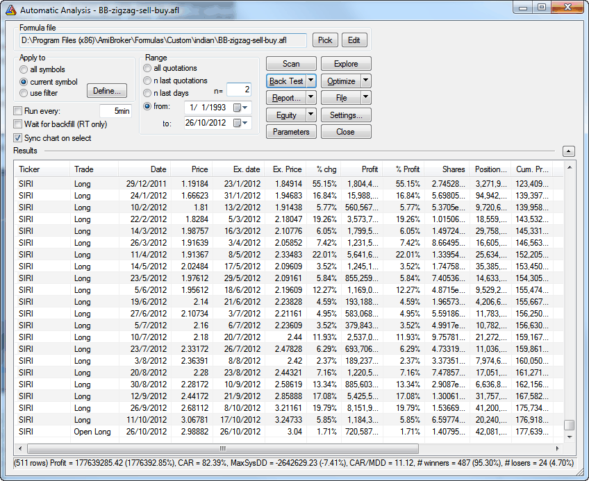
Task: Enable the Run every checkbox
Action: point(17,111)
